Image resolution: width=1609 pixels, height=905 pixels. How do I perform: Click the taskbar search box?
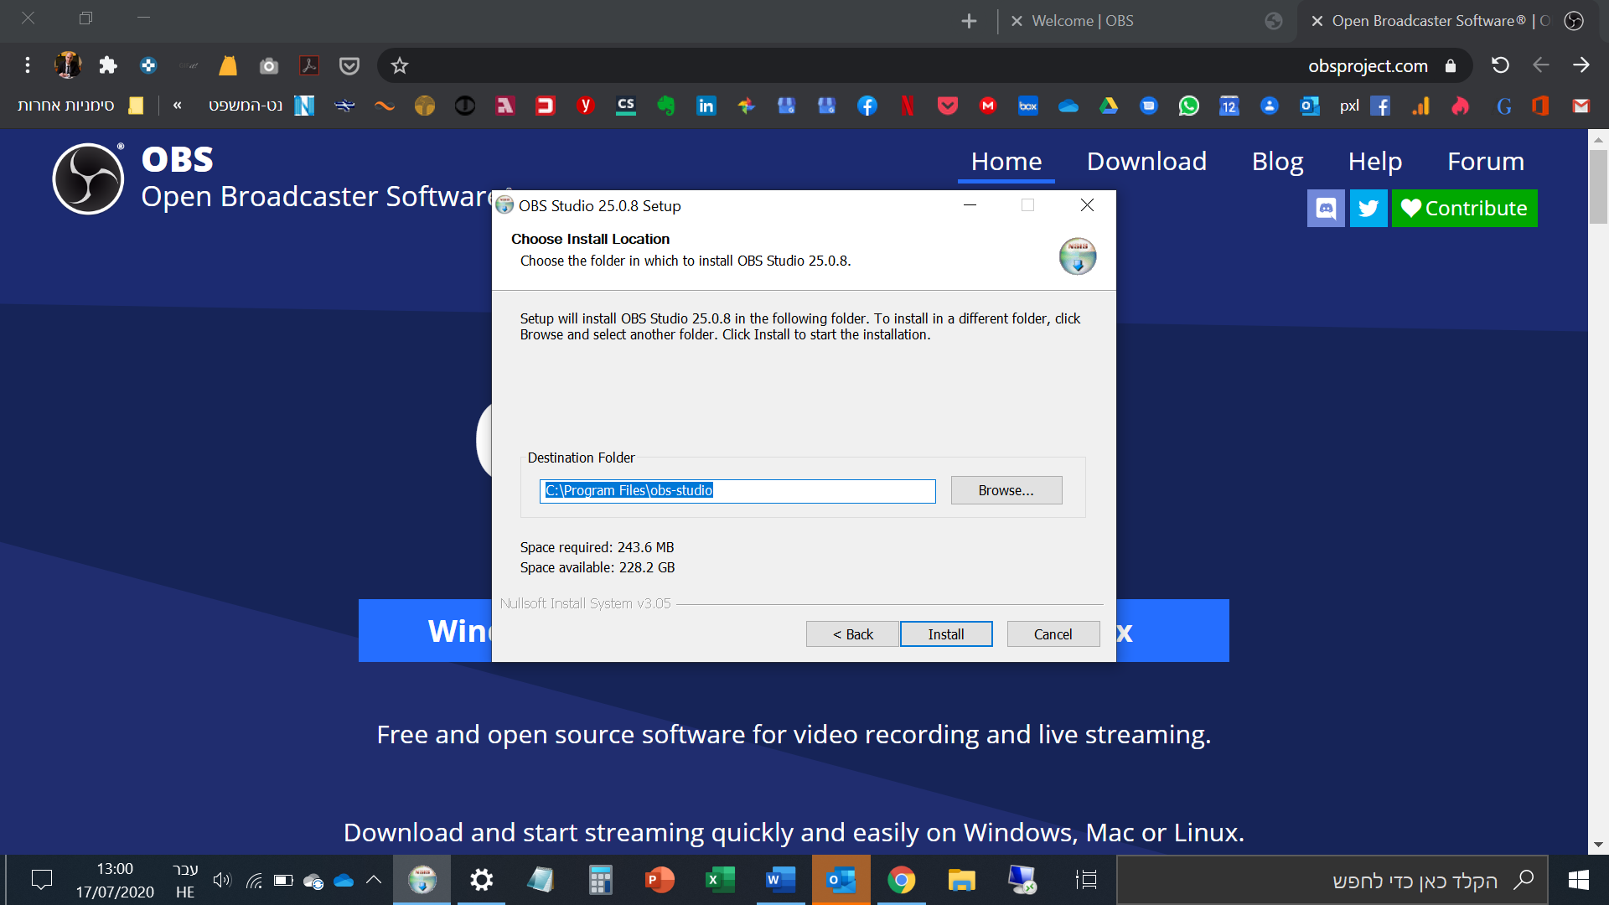[1332, 880]
